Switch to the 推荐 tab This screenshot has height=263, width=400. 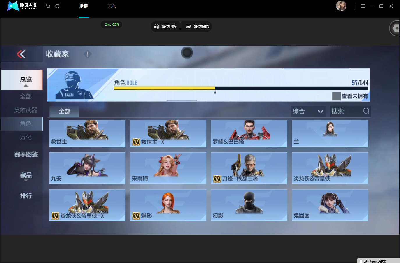point(84,6)
